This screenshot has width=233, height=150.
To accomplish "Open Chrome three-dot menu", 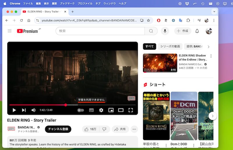I will (214, 20).
